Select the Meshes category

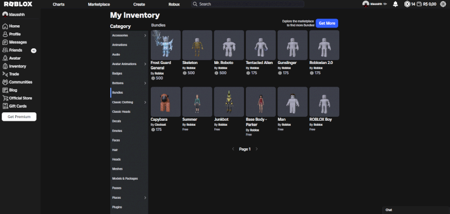[x=129, y=169]
